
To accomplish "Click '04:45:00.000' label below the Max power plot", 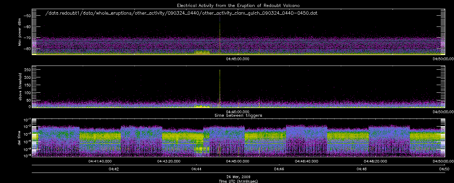I will click(x=238, y=59).
